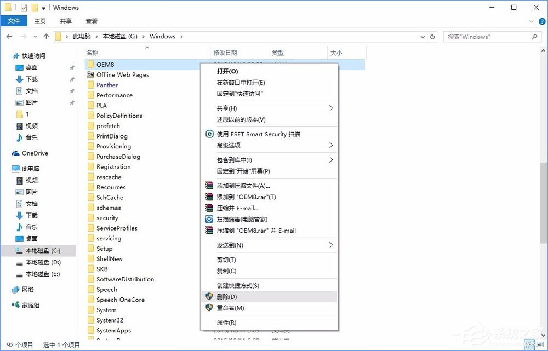Refresh the current folder view

tap(432, 36)
